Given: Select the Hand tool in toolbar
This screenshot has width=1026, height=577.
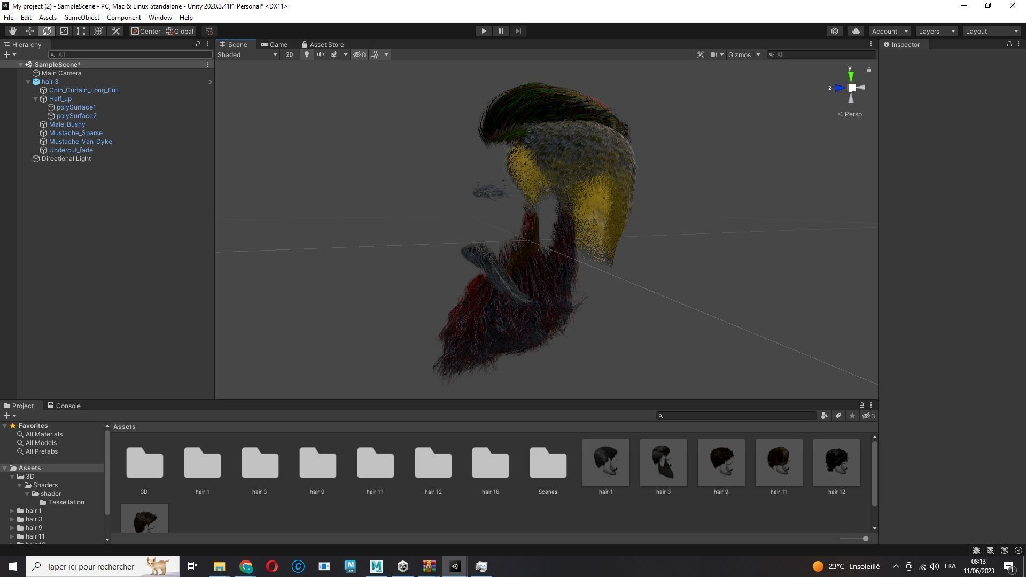Looking at the screenshot, I should pos(12,31).
